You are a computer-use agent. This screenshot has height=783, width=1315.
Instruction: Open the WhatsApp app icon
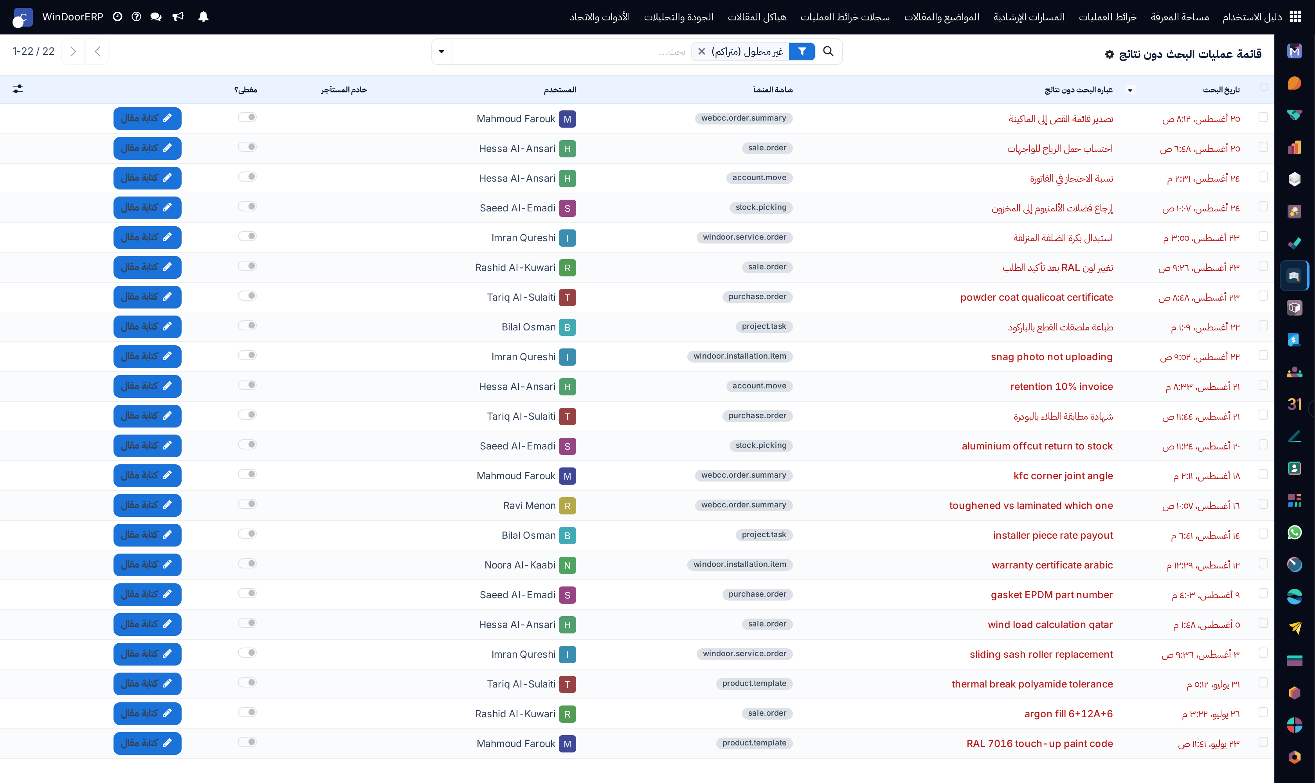coord(1294,532)
